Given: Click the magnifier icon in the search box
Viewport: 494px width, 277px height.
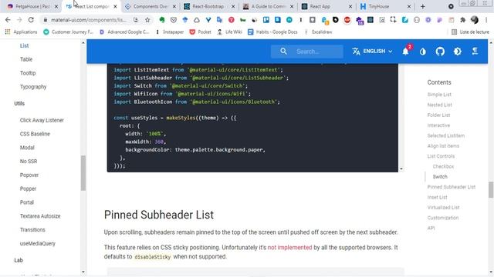Looking at the screenshot, I should click(283, 51).
